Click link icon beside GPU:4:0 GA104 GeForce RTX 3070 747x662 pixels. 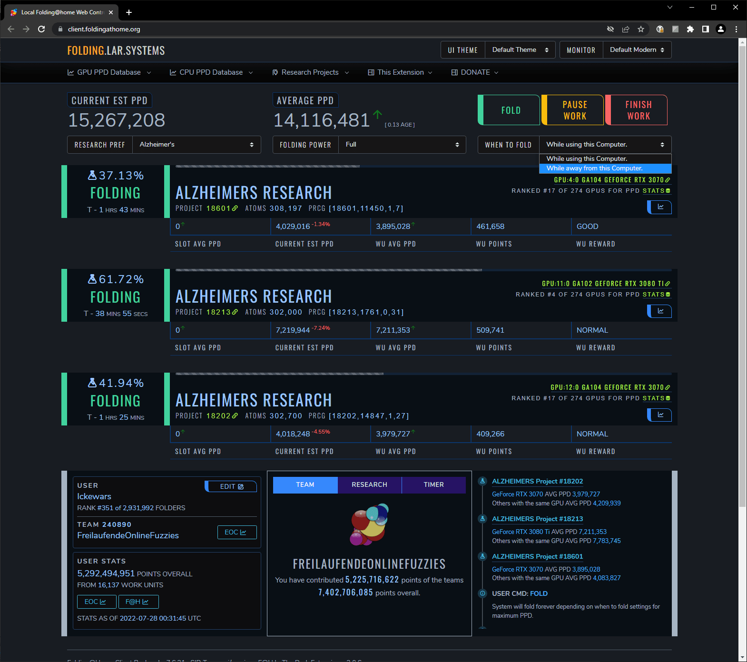(x=668, y=180)
